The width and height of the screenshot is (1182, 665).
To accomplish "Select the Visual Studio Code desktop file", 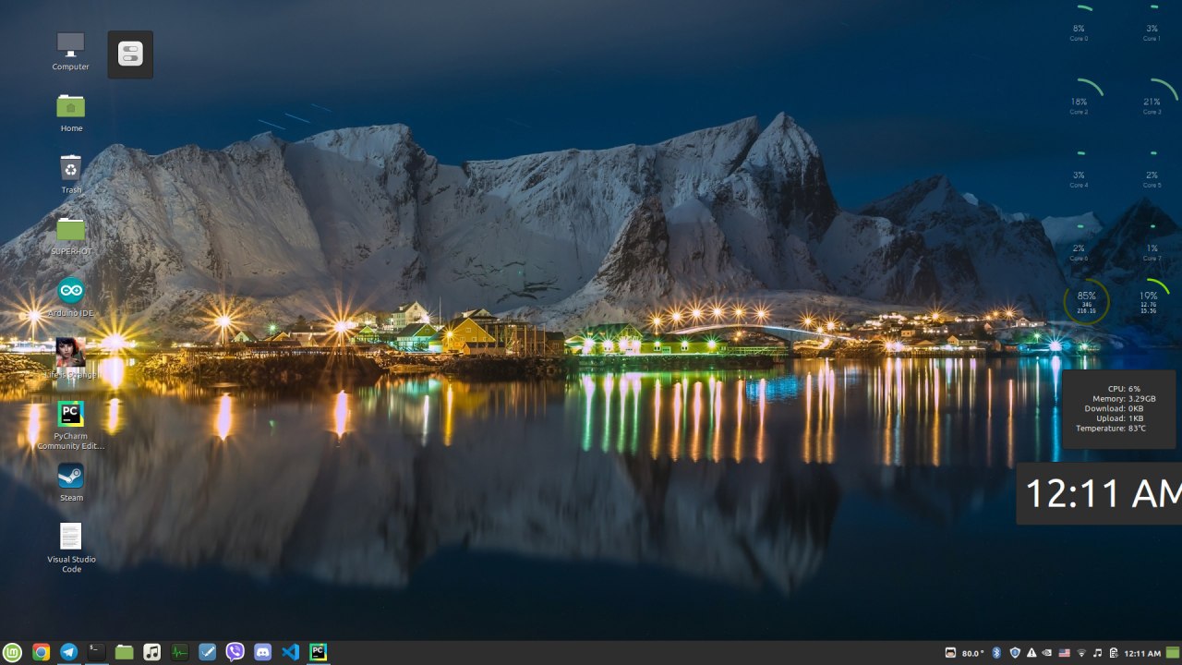I will pyautogui.click(x=71, y=548).
